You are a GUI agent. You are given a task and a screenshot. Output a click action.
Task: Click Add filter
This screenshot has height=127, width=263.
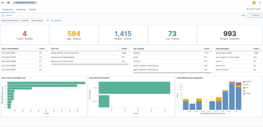click(x=56, y=20)
